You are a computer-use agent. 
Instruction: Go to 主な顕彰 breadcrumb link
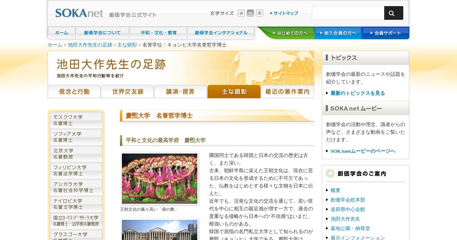(127, 45)
